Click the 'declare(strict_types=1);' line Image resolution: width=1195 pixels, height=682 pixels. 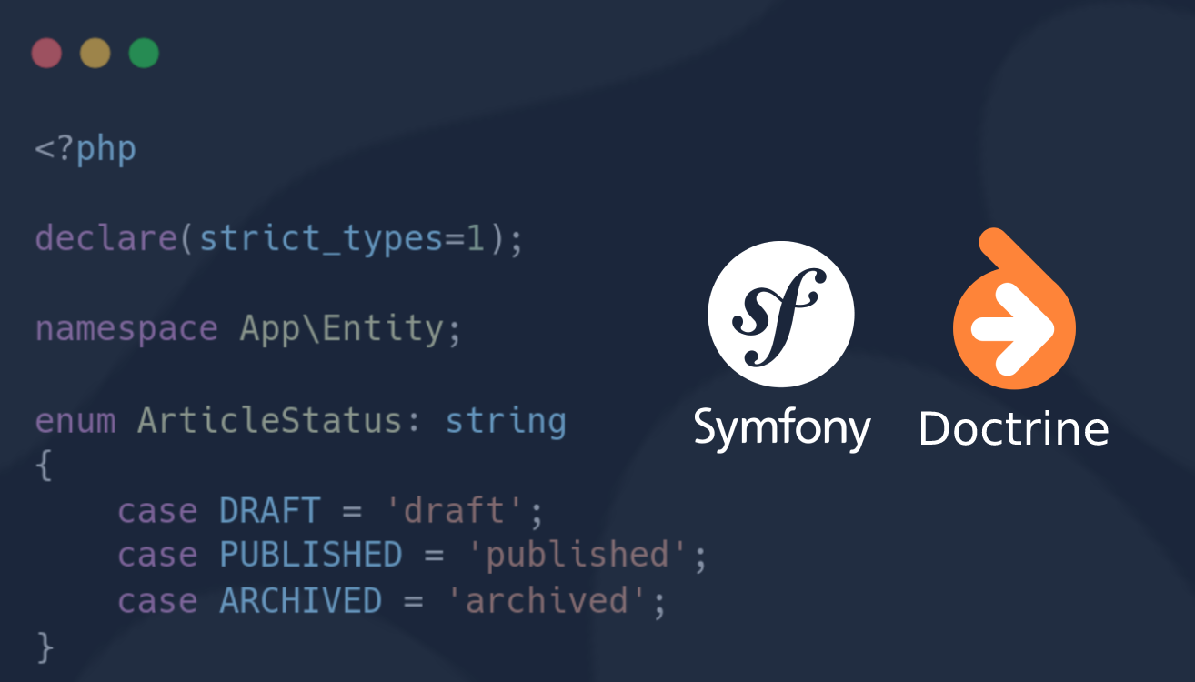point(279,240)
